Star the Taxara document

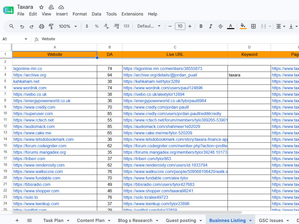coord(41,7)
